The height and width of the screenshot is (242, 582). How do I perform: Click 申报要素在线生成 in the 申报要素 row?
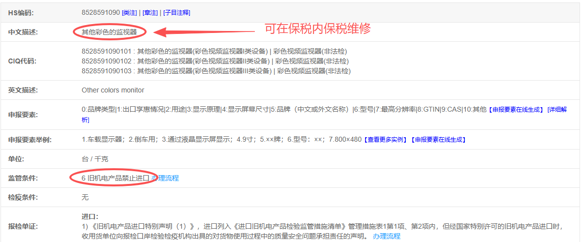pyautogui.click(x=517, y=110)
